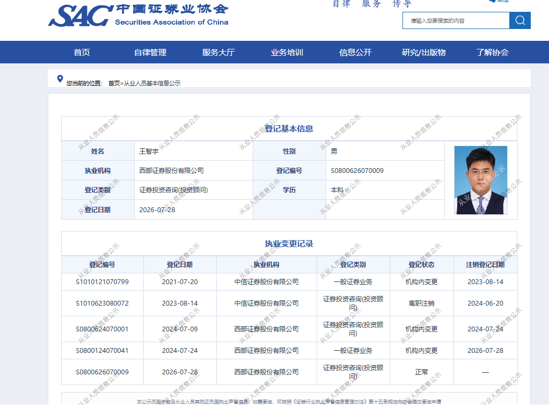Viewport: 549px width, 405px height.
Task: Select S0800626070009 in the change records table
Action: point(103,372)
